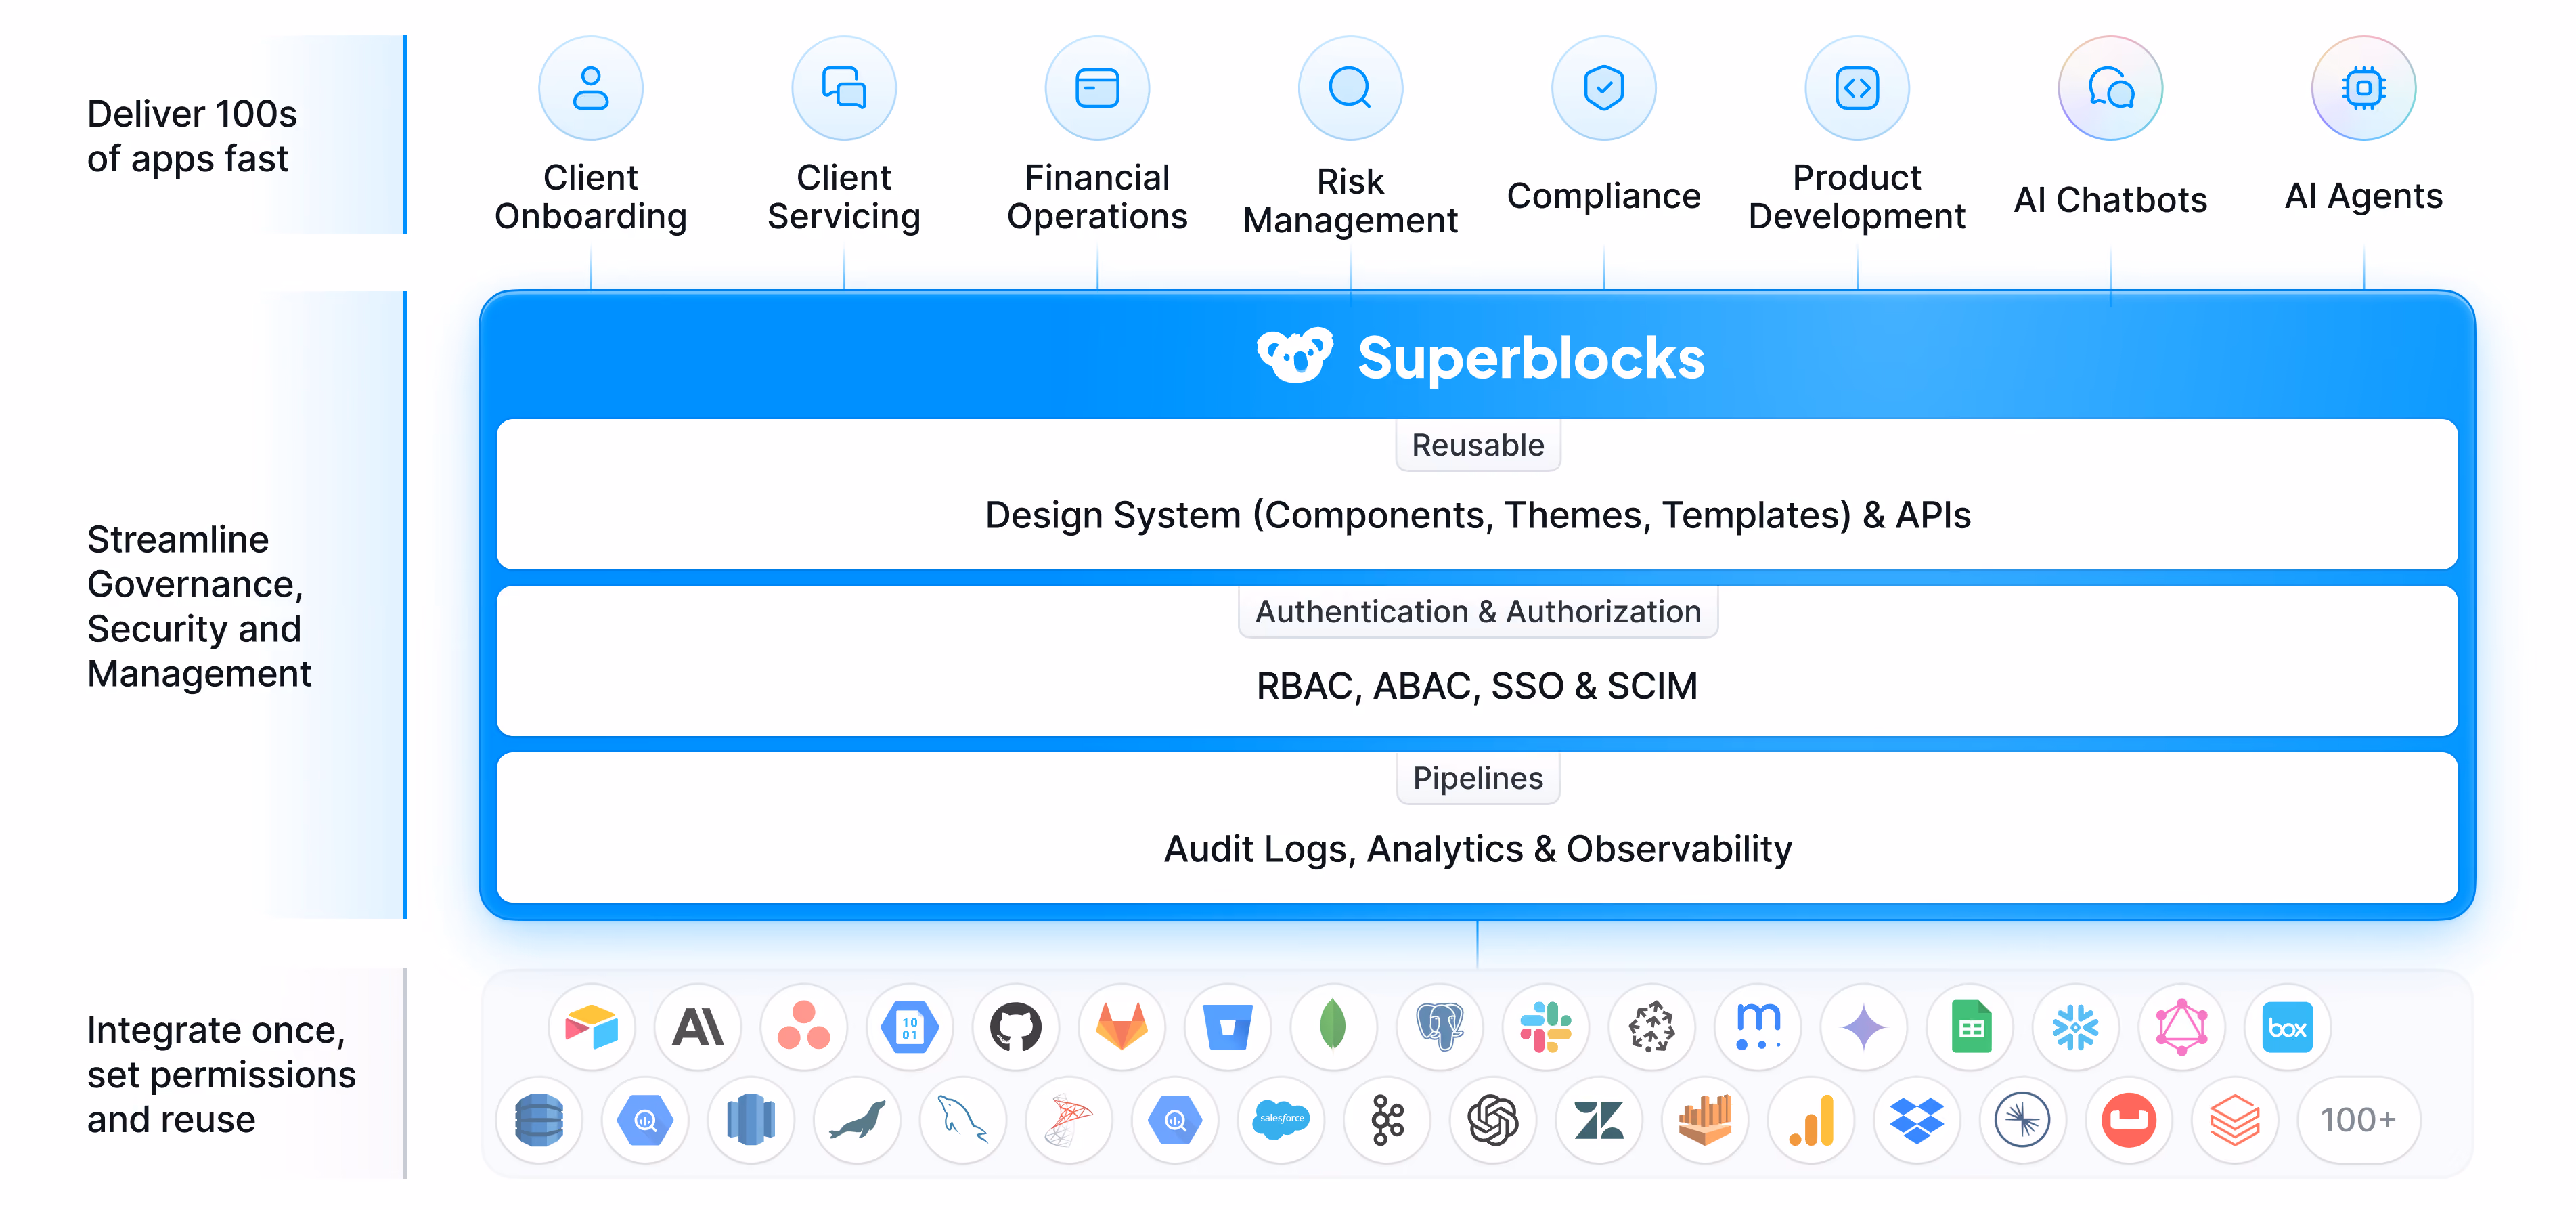The width and height of the screenshot is (2576, 1210).
Task: Click the Risk Management label
Action: tap(1350, 200)
